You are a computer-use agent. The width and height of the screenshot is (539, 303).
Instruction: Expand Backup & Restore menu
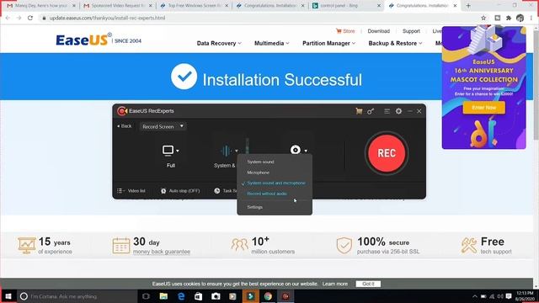(395, 43)
